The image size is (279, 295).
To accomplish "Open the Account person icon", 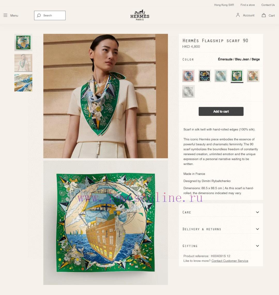I will coord(238,15).
